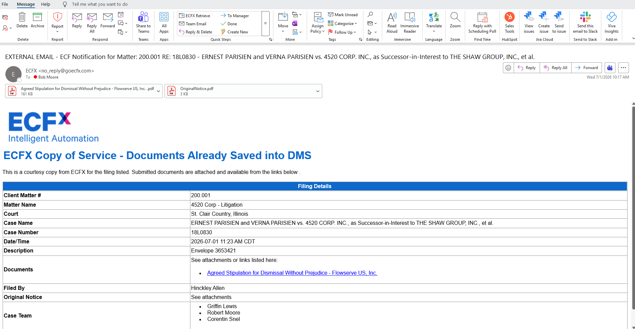Run the Reply & Delete quick step

click(195, 32)
